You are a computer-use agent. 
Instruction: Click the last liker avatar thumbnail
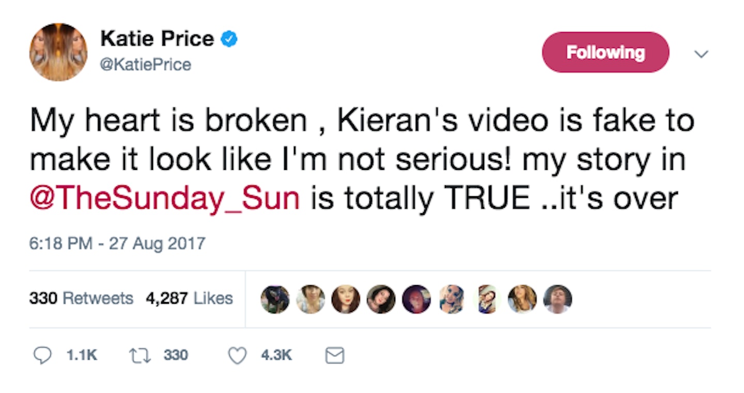tap(558, 299)
